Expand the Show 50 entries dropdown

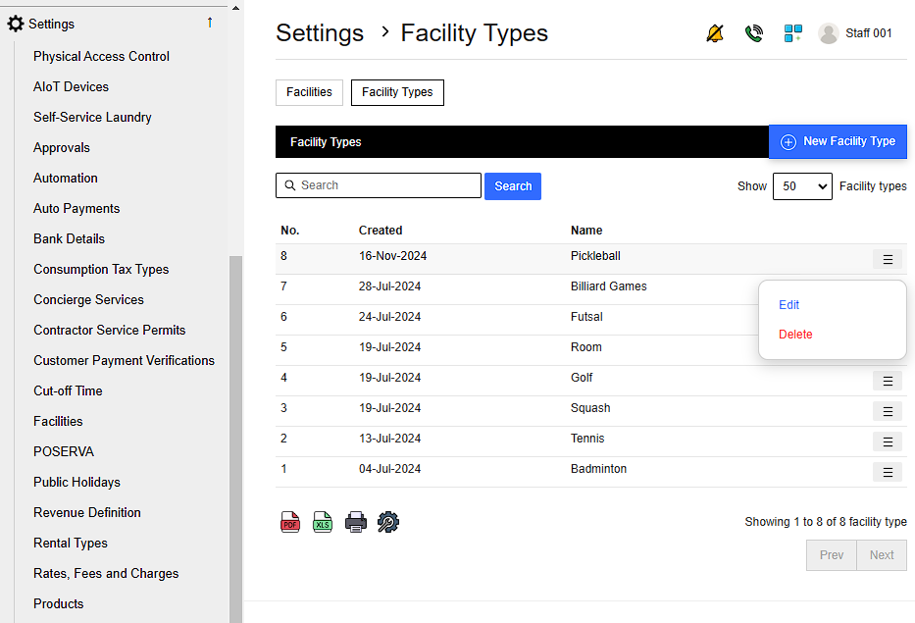[x=801, y=186]
